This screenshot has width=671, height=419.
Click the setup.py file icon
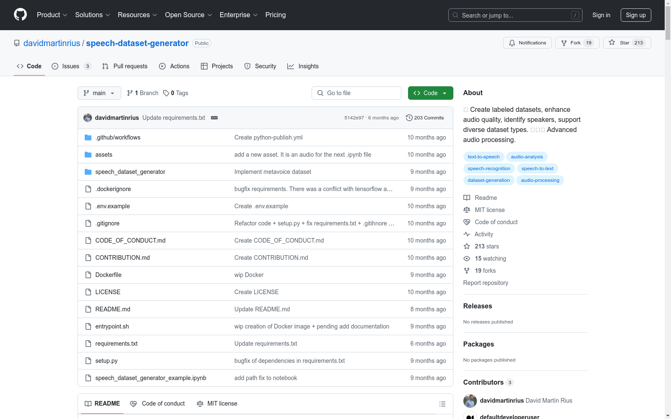(x=88, y=361)
